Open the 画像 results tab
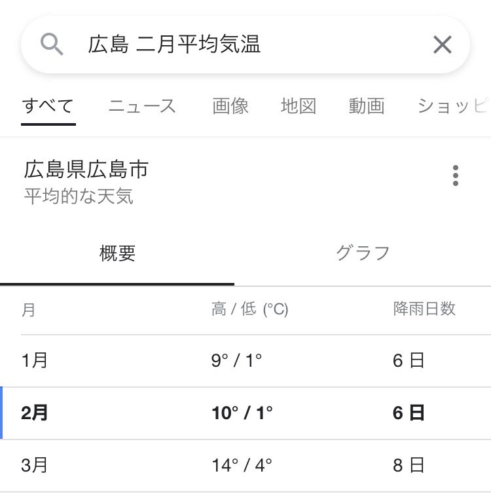The image size is (491, 503). [230, 106]
